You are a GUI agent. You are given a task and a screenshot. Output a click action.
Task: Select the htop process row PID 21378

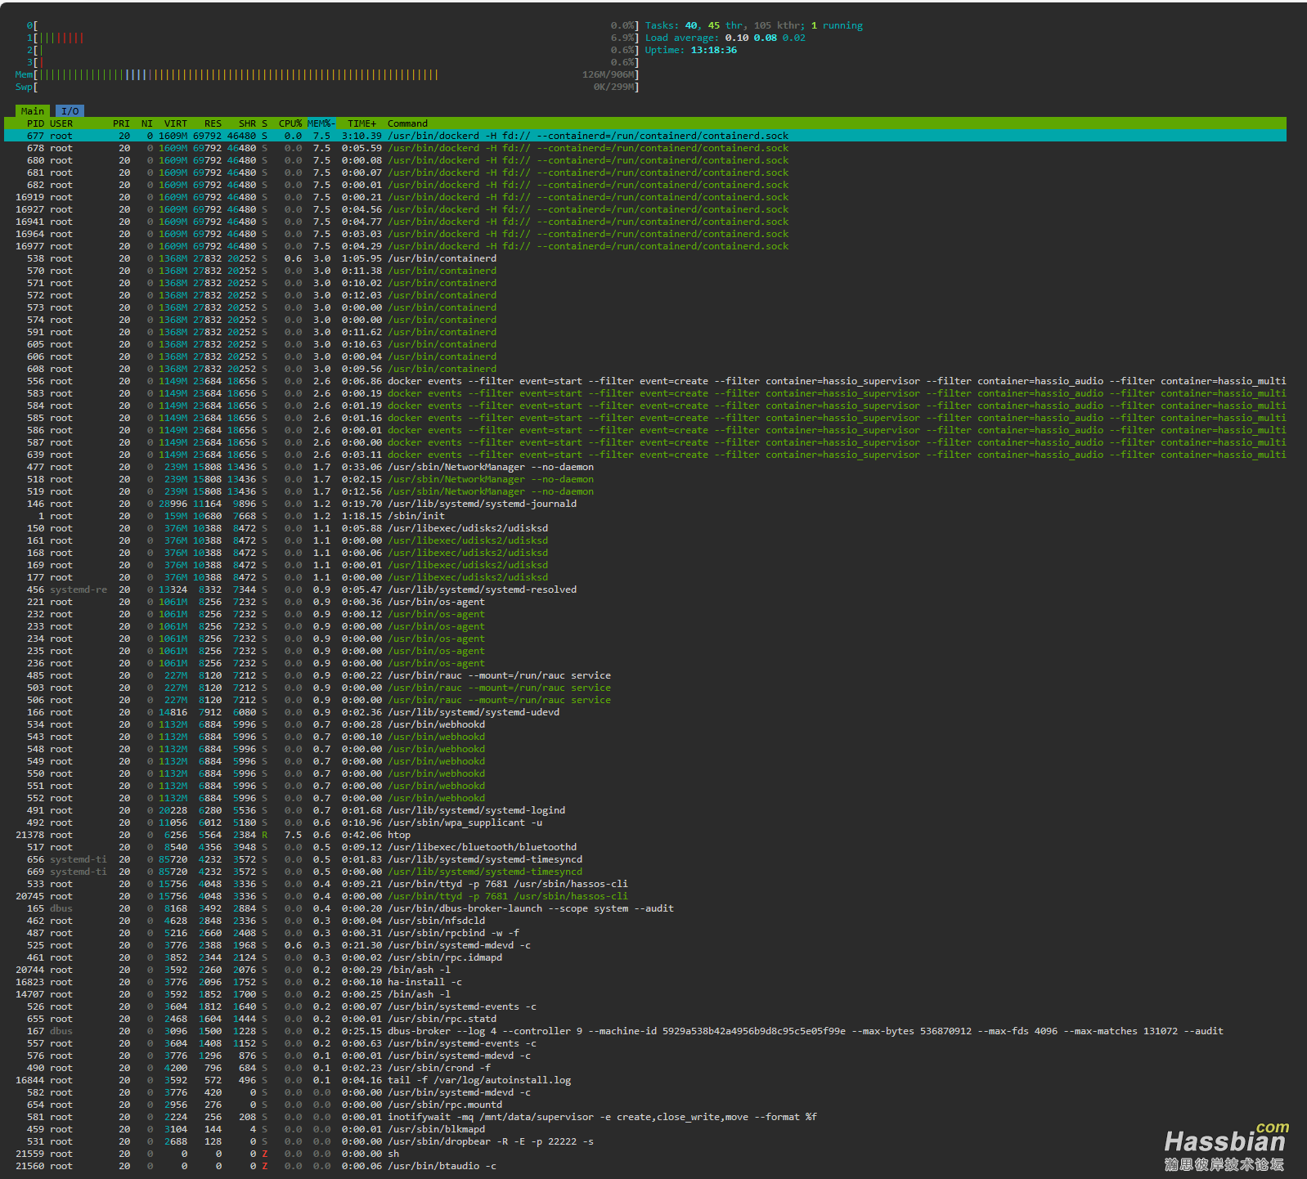click(645, 835)
